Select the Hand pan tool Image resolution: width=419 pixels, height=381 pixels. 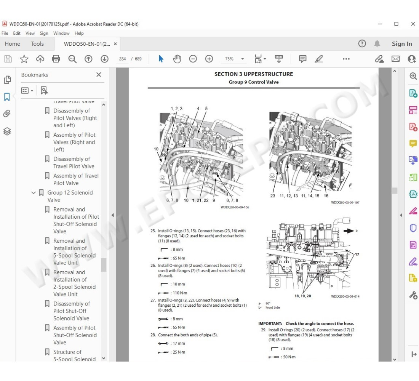click(x=177, y=59)
